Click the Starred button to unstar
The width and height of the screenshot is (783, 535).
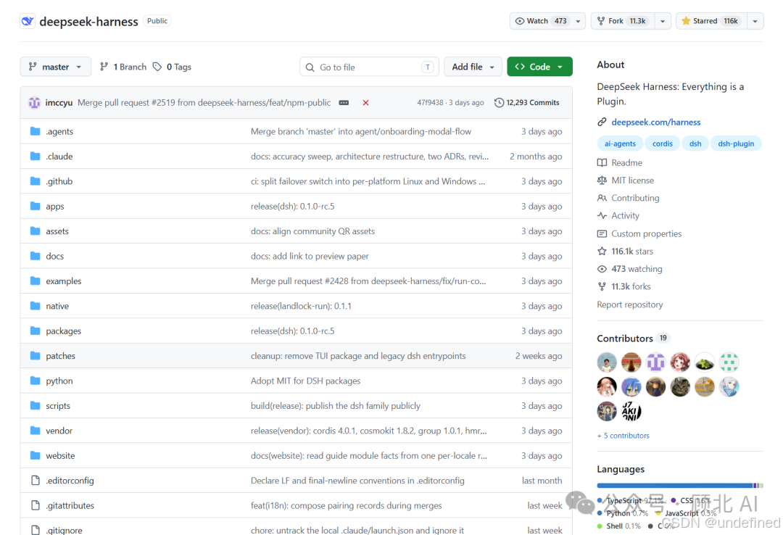712,21
